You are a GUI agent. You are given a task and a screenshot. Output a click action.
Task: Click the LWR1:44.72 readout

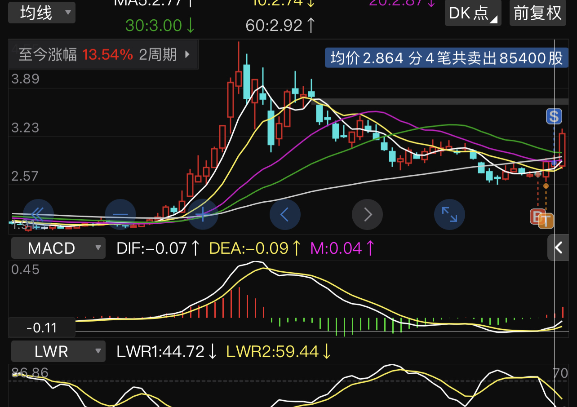pyautogui.click(x=167, y=351)
